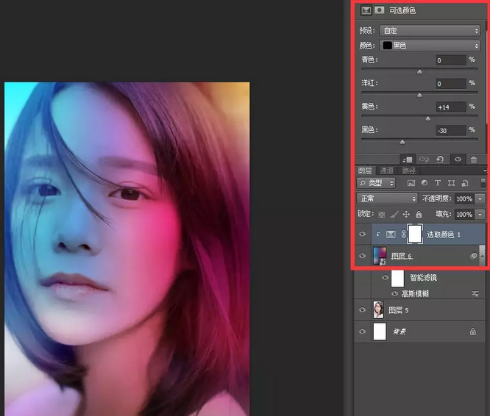Reset adjustment to defaults icon
This screenshot has height=416, width=490.
click(441, 159)
